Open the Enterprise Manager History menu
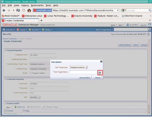The width and height of the screenshot is (152, 117). [x=47, y=30]
